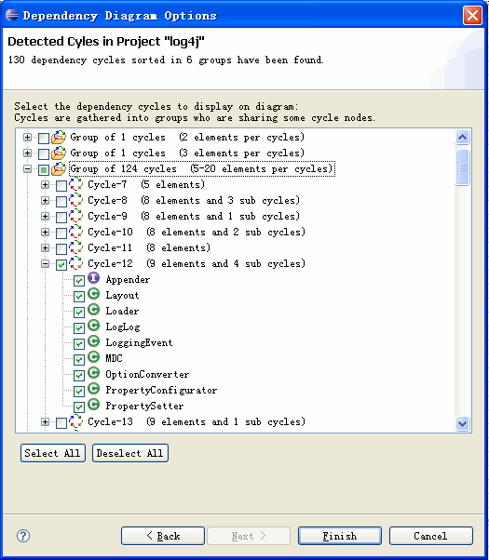Image resolution: width=489 pixels, height=560 pixels.
Task: Select the PropertyConfigurator entry text
Action: (x=161, y=390)
